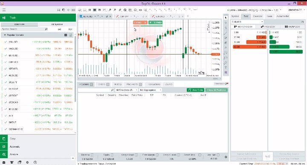Open the Not Aggregated dropdown
The width and height of the screenshot is (307, 165).
151,90
